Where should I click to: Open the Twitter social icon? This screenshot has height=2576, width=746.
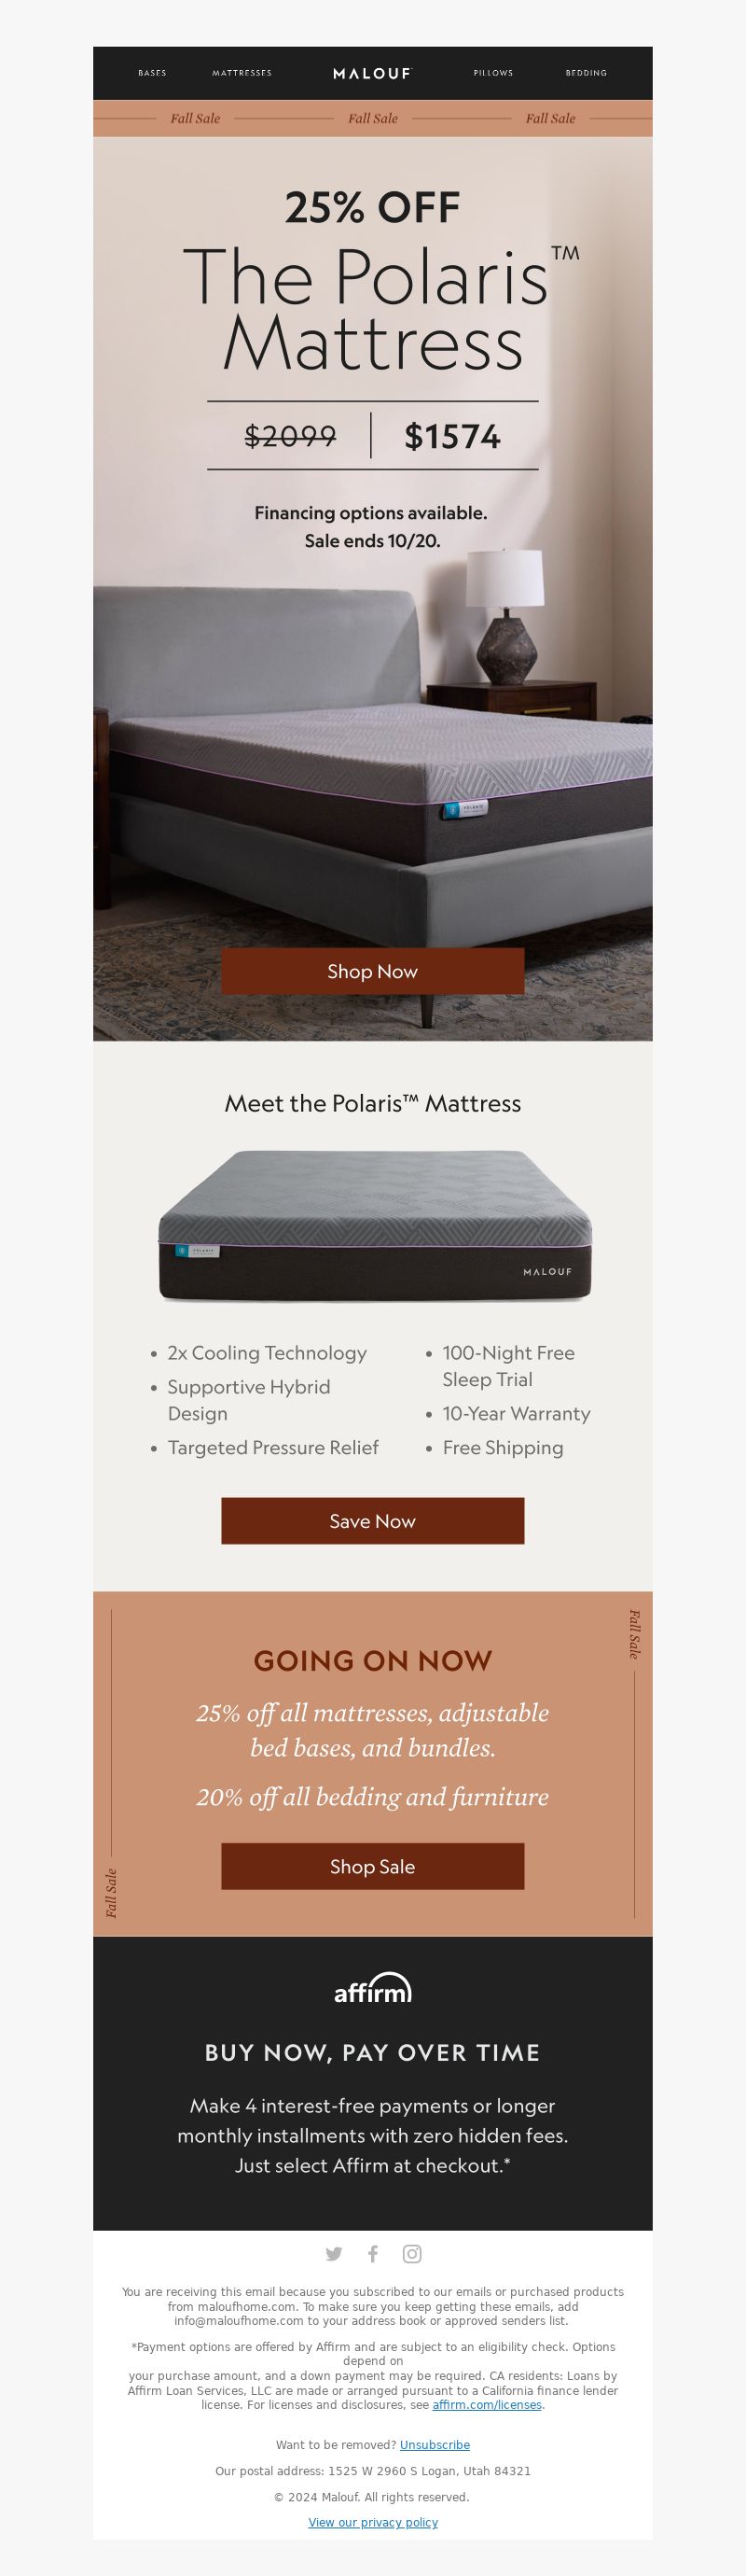(x=334, y=2253)
